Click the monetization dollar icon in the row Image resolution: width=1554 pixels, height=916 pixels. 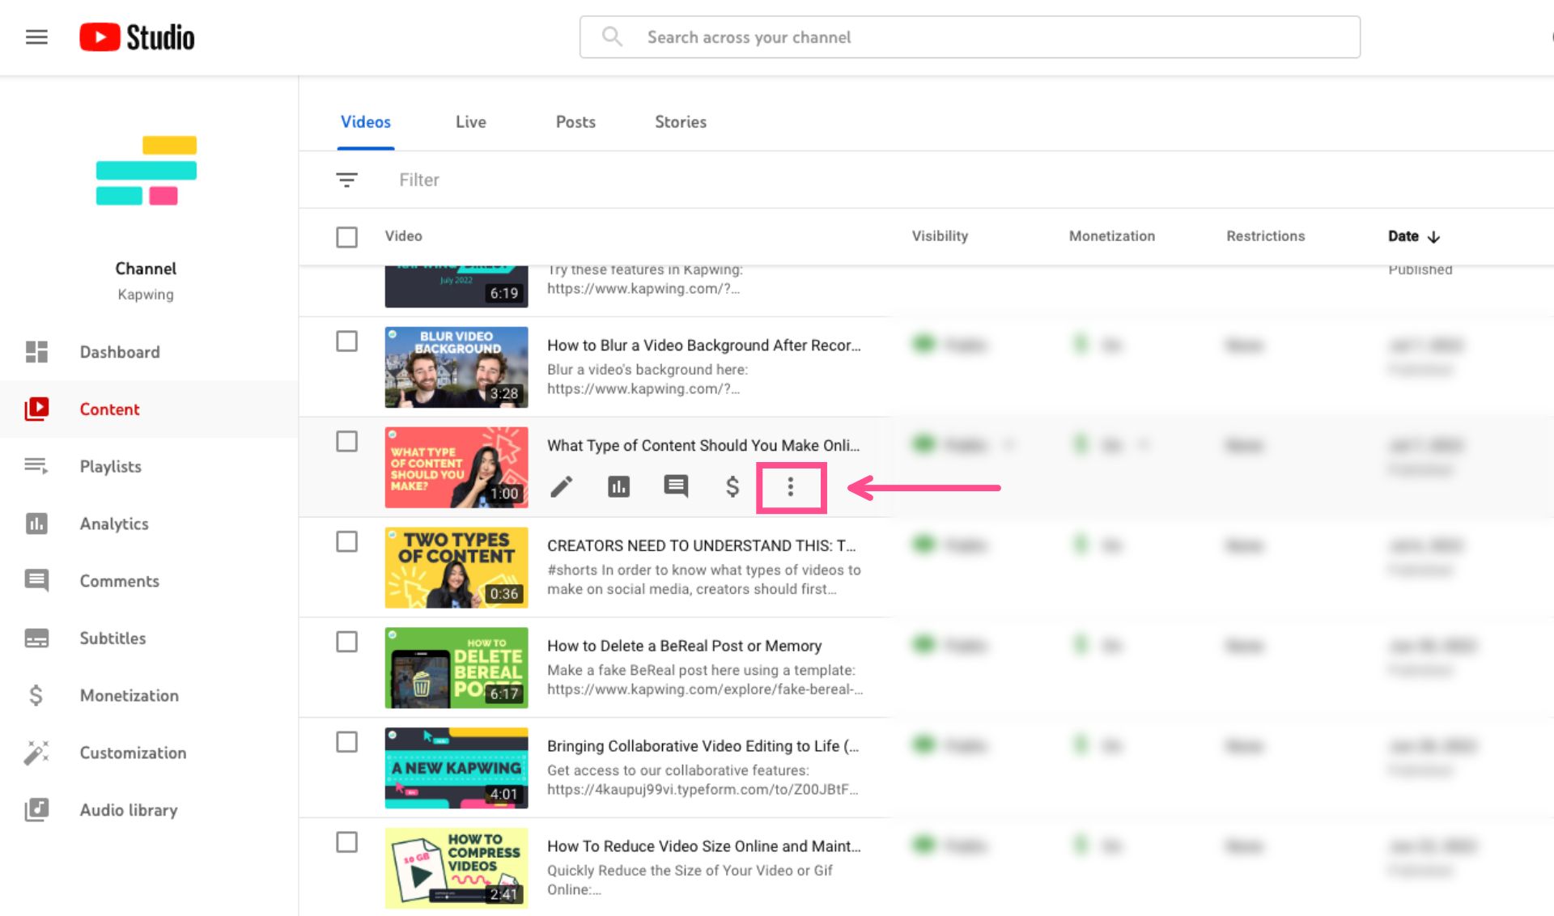pos(732,487)
